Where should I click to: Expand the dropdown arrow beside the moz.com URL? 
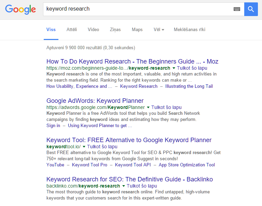(174, 68)
